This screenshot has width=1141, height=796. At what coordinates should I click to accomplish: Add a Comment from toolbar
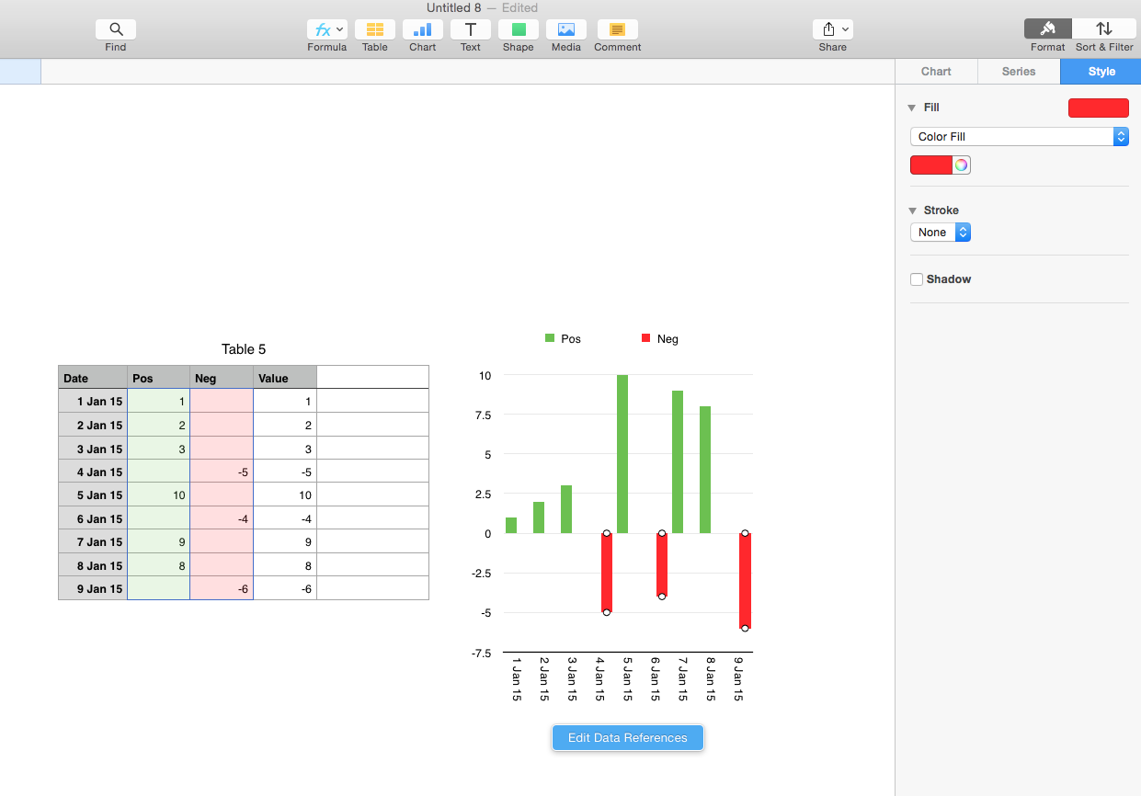(x=618, y=29)
